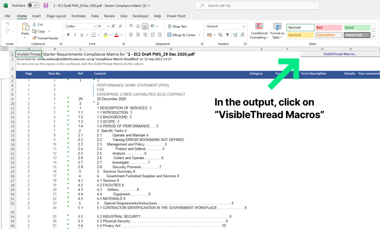
Task: Center text horizontally
Action: click(x=138, y=35)
